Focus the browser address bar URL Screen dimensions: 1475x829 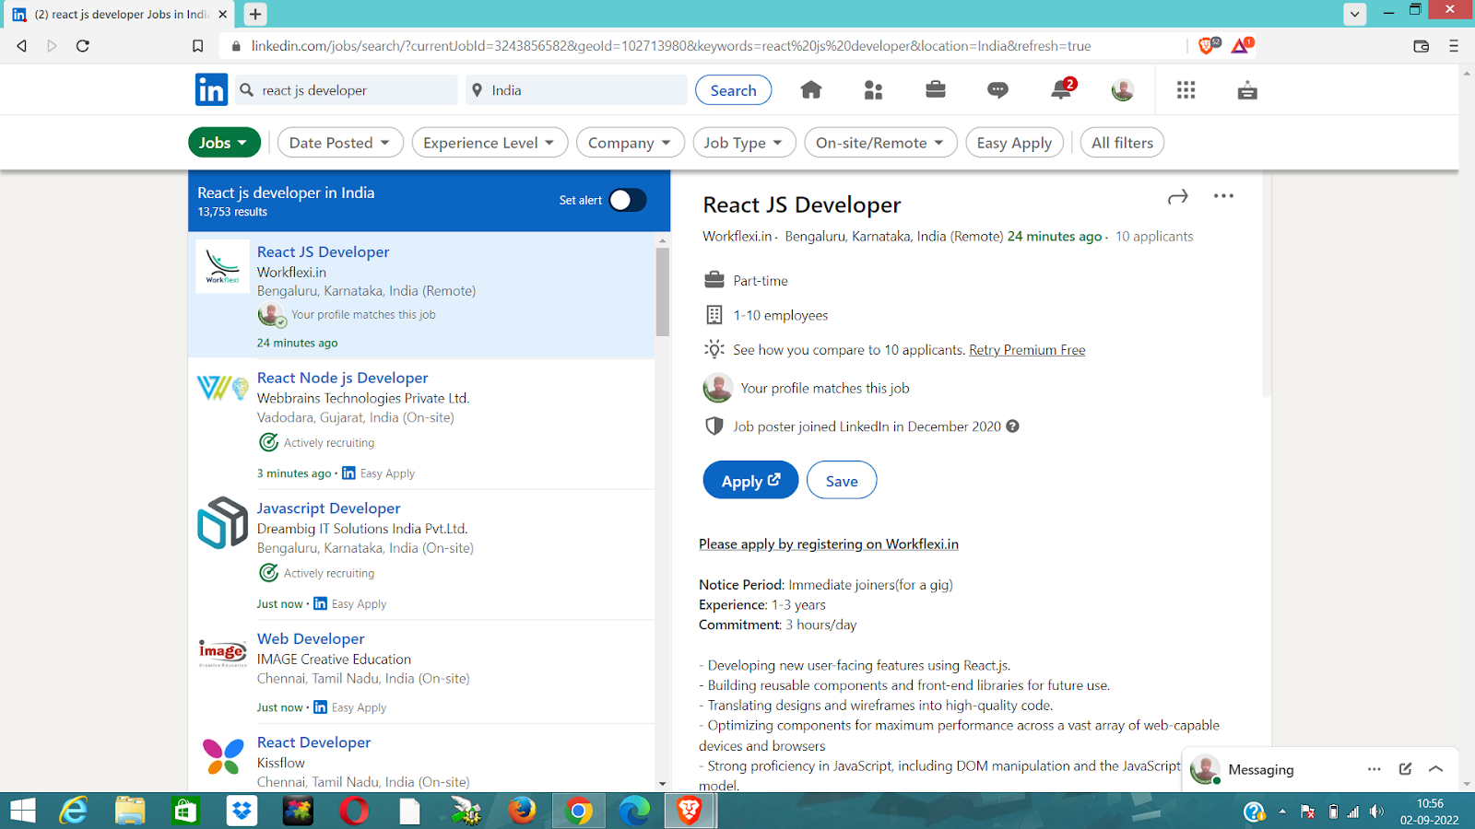pos(671,46)
